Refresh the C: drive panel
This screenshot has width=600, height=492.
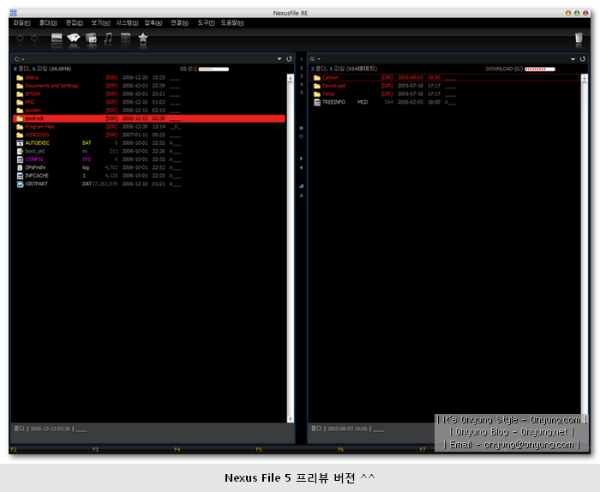[x=289, y=59]
